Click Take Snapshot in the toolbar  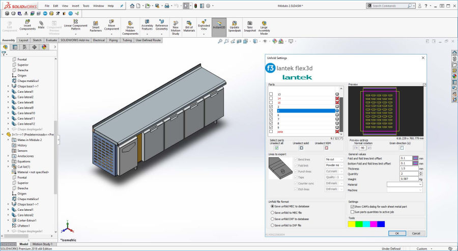tap(249, 25)
